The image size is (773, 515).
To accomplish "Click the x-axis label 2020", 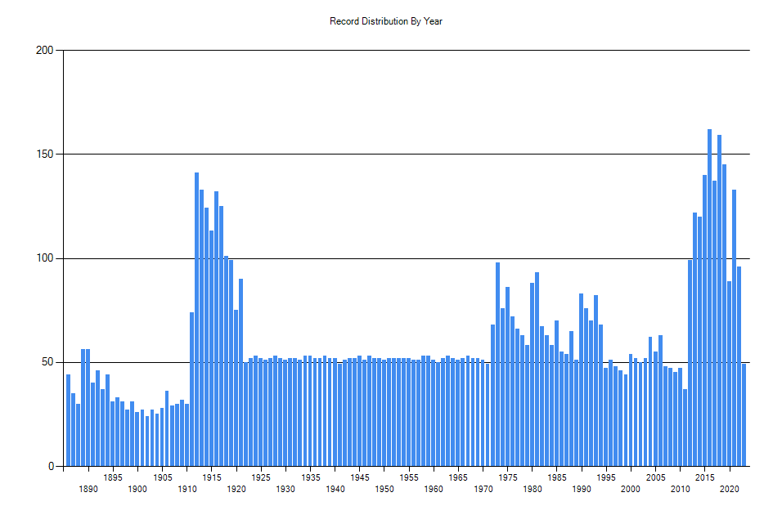I will [x=729, y=489].
